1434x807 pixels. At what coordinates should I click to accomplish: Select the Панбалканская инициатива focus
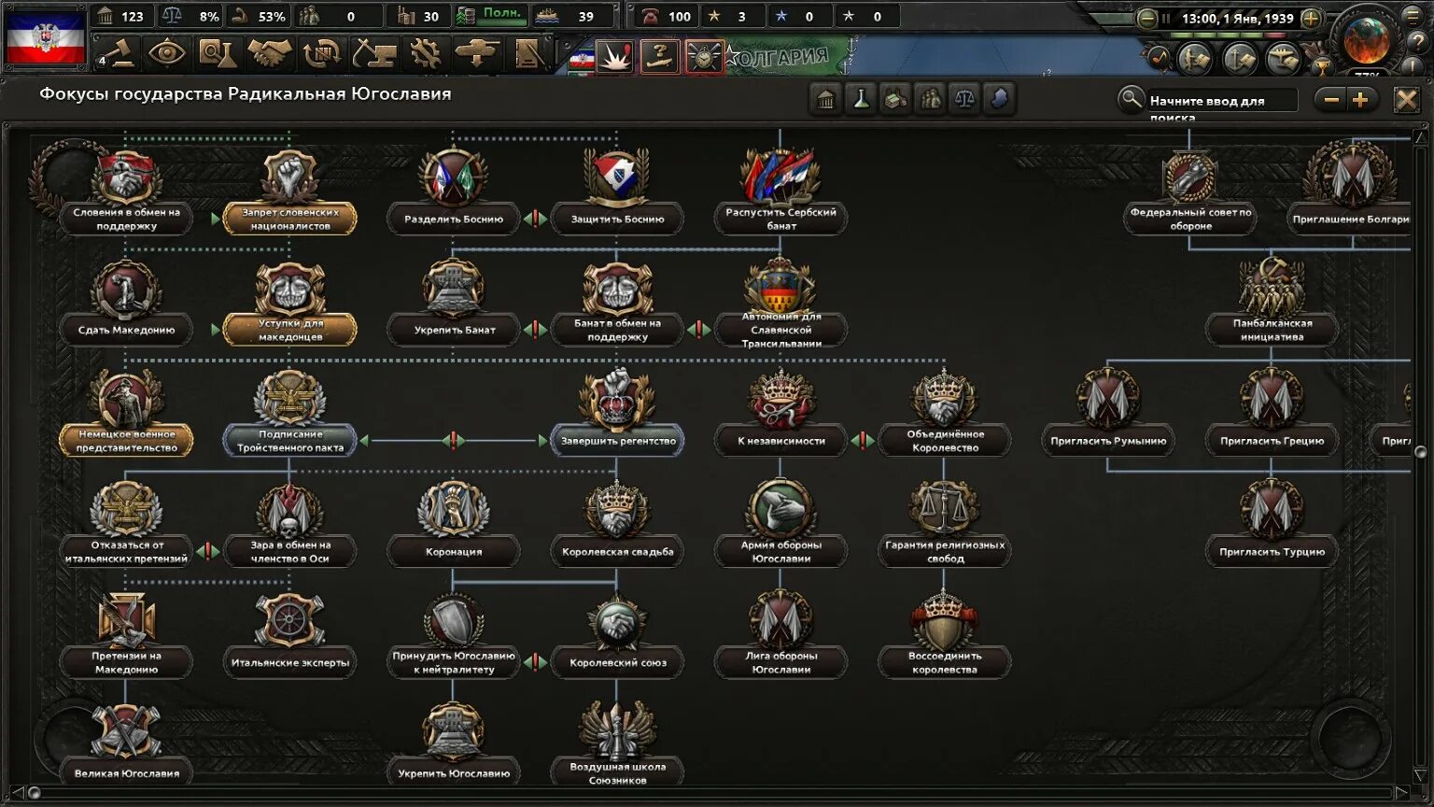coord(1272,330)
